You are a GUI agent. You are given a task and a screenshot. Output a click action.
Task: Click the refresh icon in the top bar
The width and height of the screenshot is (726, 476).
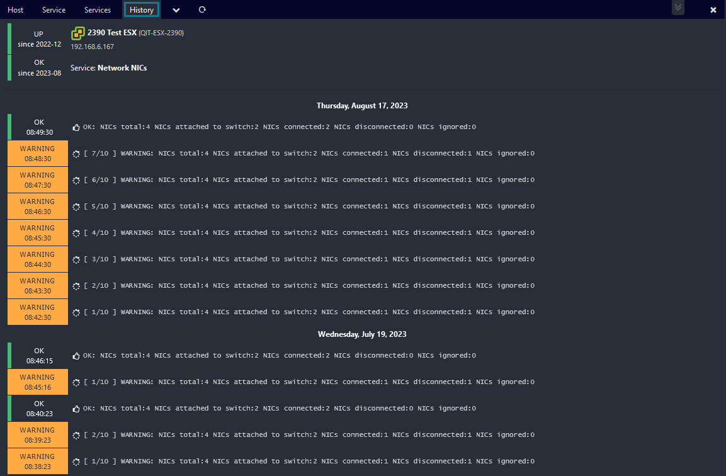coord(201,9)
